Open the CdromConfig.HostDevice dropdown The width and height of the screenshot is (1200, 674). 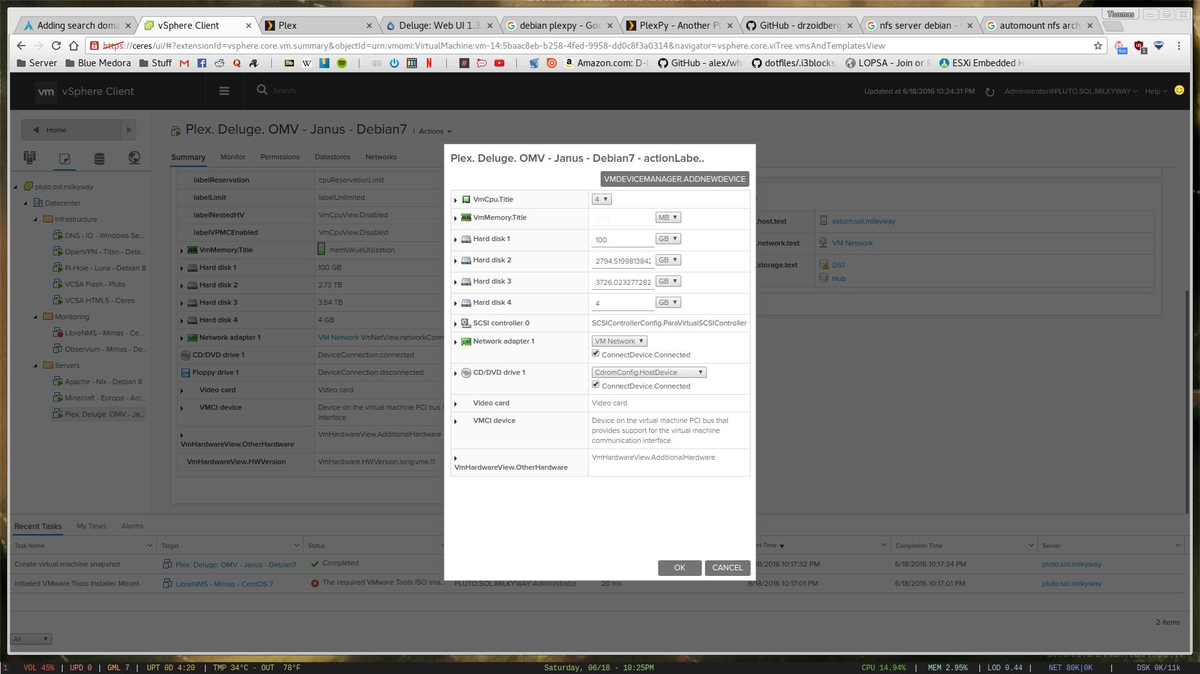point(649,372)
